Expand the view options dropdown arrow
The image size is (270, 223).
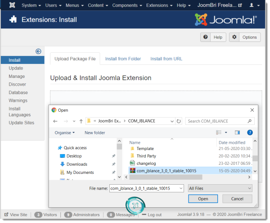point(226,132)
